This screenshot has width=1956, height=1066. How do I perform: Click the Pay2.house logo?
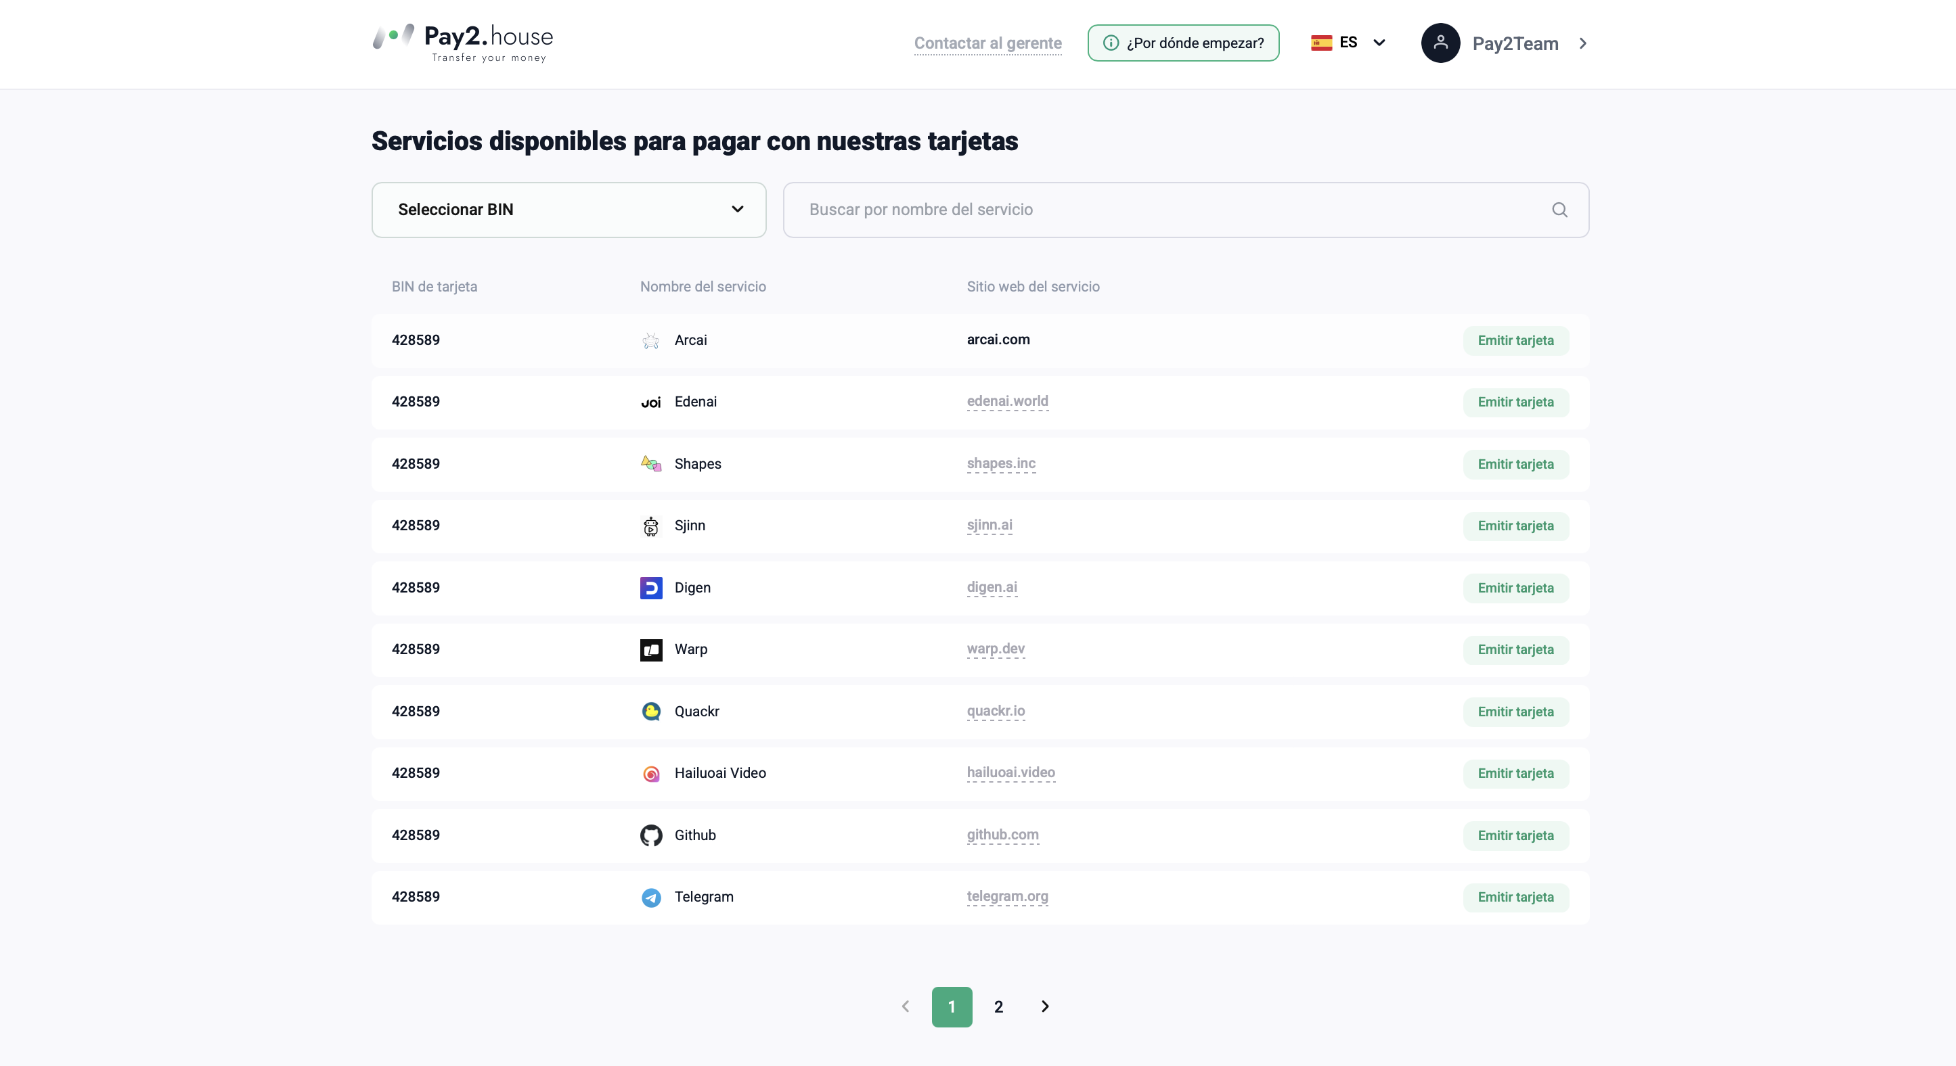click(462, 43)
